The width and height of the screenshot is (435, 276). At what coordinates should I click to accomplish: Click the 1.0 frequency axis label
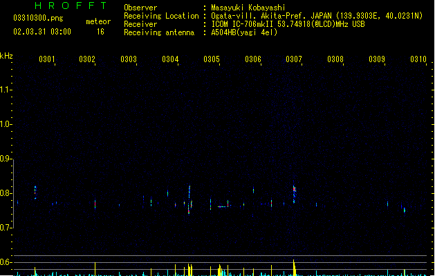5,124
